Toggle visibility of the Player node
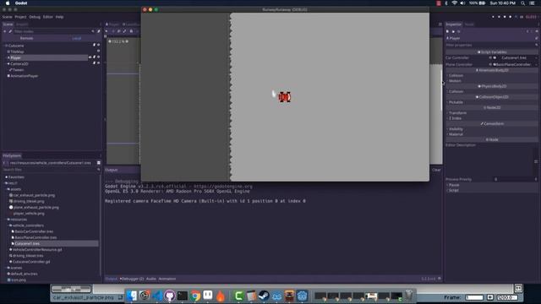The width and height of the screenshot is (541, 304). (x=98, y=57)
